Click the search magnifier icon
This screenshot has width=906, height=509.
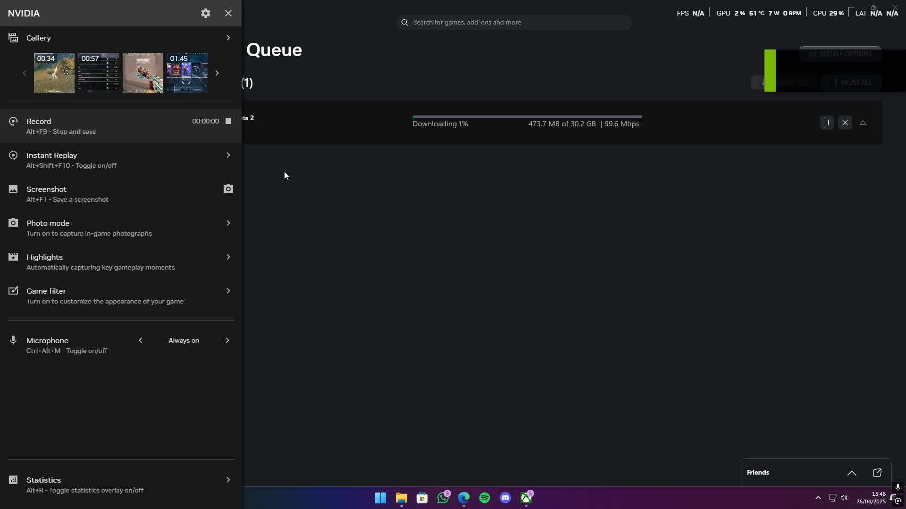coord(404,23)
